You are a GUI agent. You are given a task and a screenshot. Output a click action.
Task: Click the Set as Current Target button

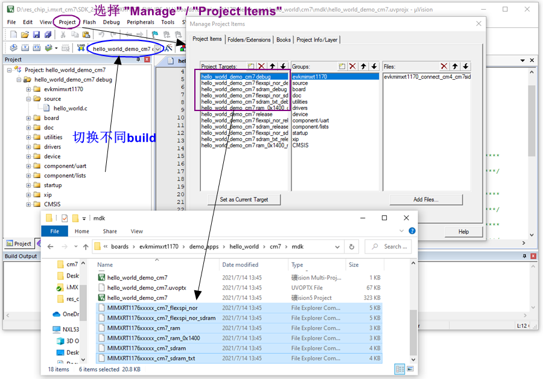coord(244,200)
